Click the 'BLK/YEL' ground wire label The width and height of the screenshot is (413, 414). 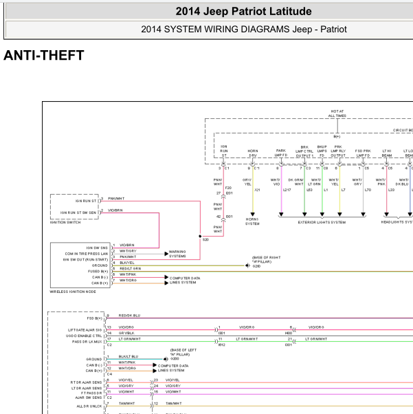coord(127,263)
